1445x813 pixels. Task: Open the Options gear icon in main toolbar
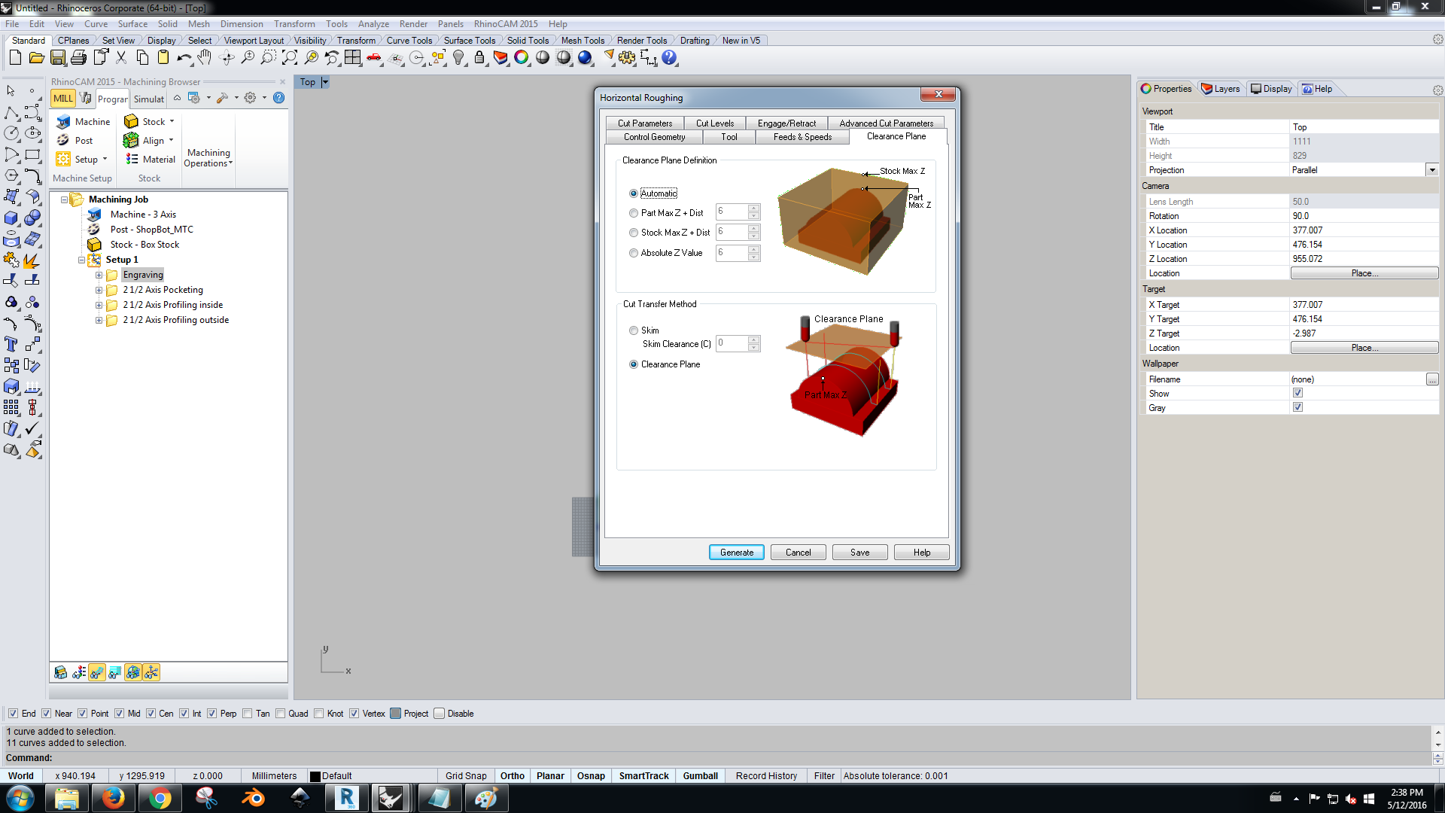point(627,58)
